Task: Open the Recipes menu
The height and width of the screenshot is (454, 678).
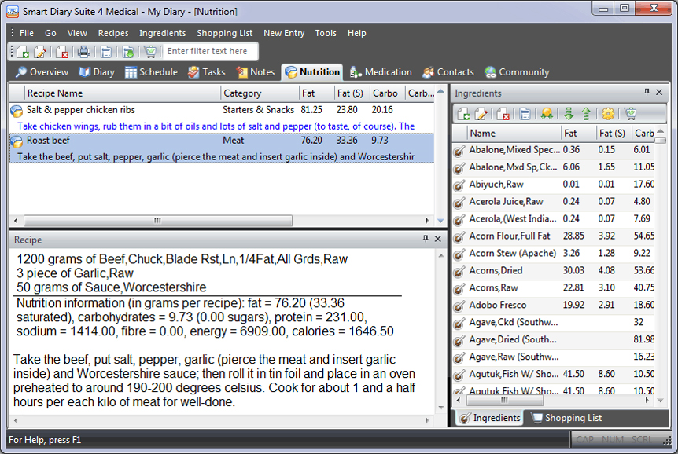Action: click(x=113, y=33)
